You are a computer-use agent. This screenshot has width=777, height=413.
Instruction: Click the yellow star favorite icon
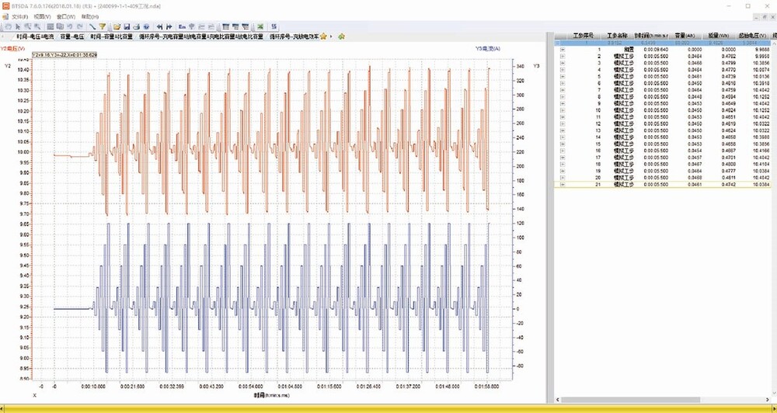tap(323, 36)
